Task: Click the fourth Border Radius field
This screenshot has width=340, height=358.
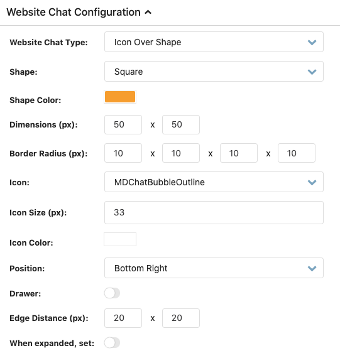Action: [297, 153]
